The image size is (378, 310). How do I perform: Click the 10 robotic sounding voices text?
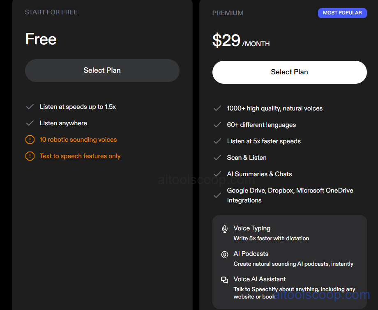[x=78, y=140]
